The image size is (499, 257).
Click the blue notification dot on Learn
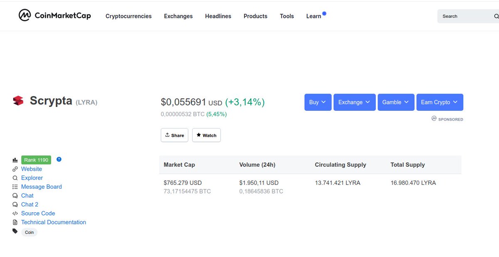click(324, 13)
